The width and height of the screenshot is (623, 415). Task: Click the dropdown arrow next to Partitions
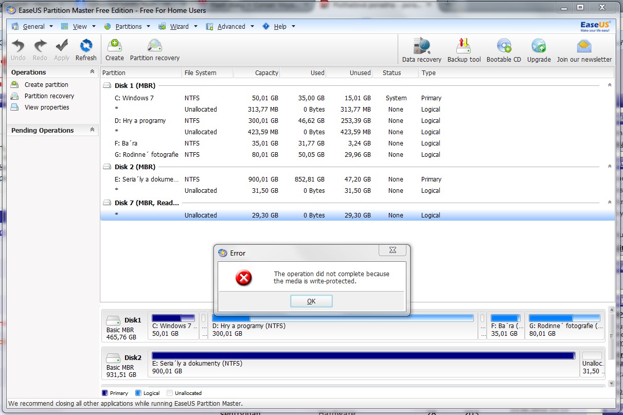pos(148,26)
